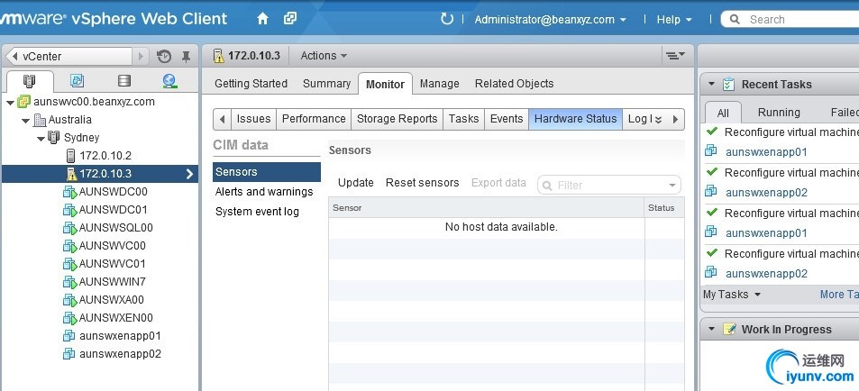This screenshot has height=391, width=859.
Task: Select AUNSWXA00 in the inventory tree
Action: [x=111, y=300]
